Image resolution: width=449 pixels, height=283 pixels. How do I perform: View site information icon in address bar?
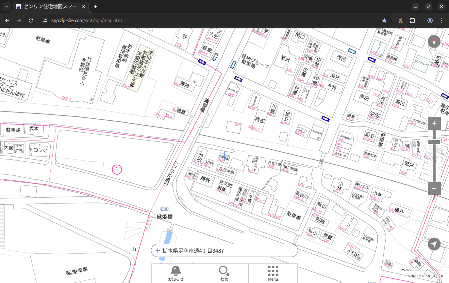45,21
